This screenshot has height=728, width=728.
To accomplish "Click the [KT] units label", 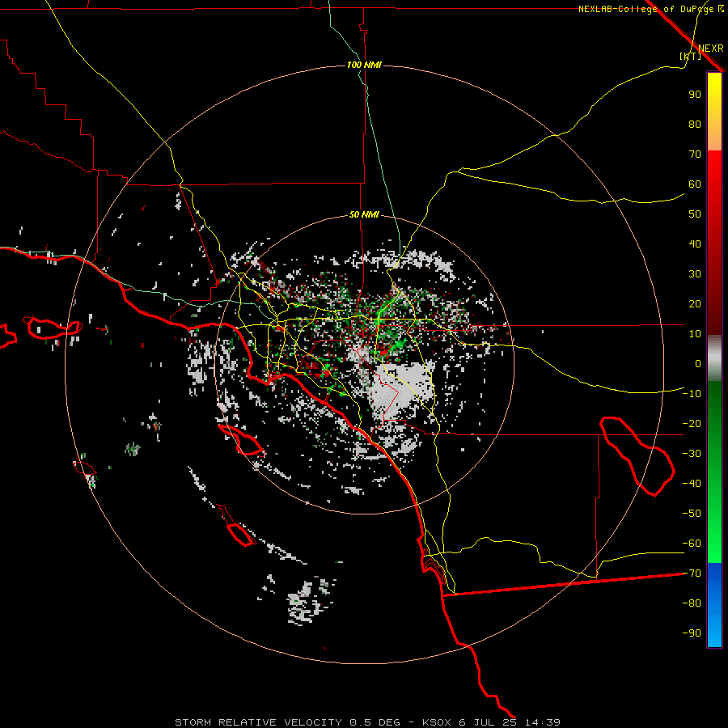I will (691, 56).
